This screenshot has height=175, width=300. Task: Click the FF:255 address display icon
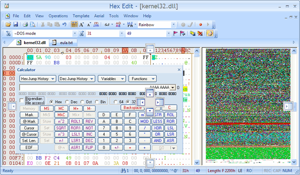(96, 24)
